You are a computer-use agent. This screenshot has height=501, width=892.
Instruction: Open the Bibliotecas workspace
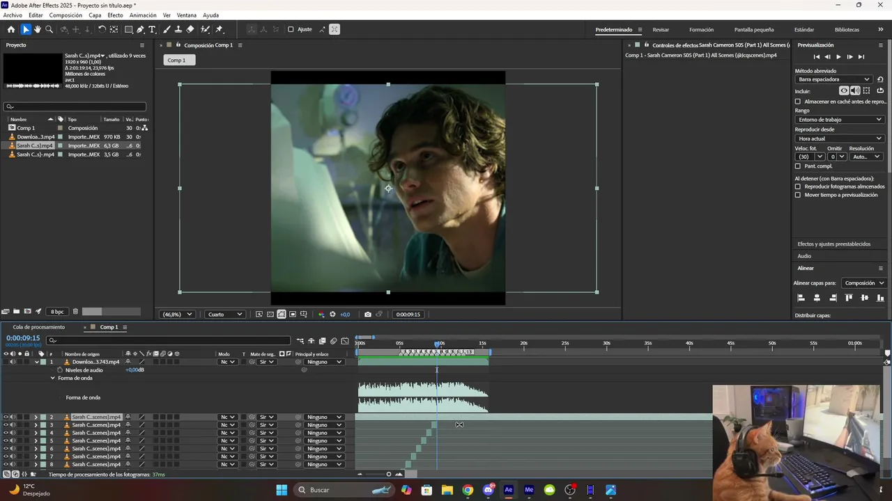pyautogui.click(x=847, y=30)
